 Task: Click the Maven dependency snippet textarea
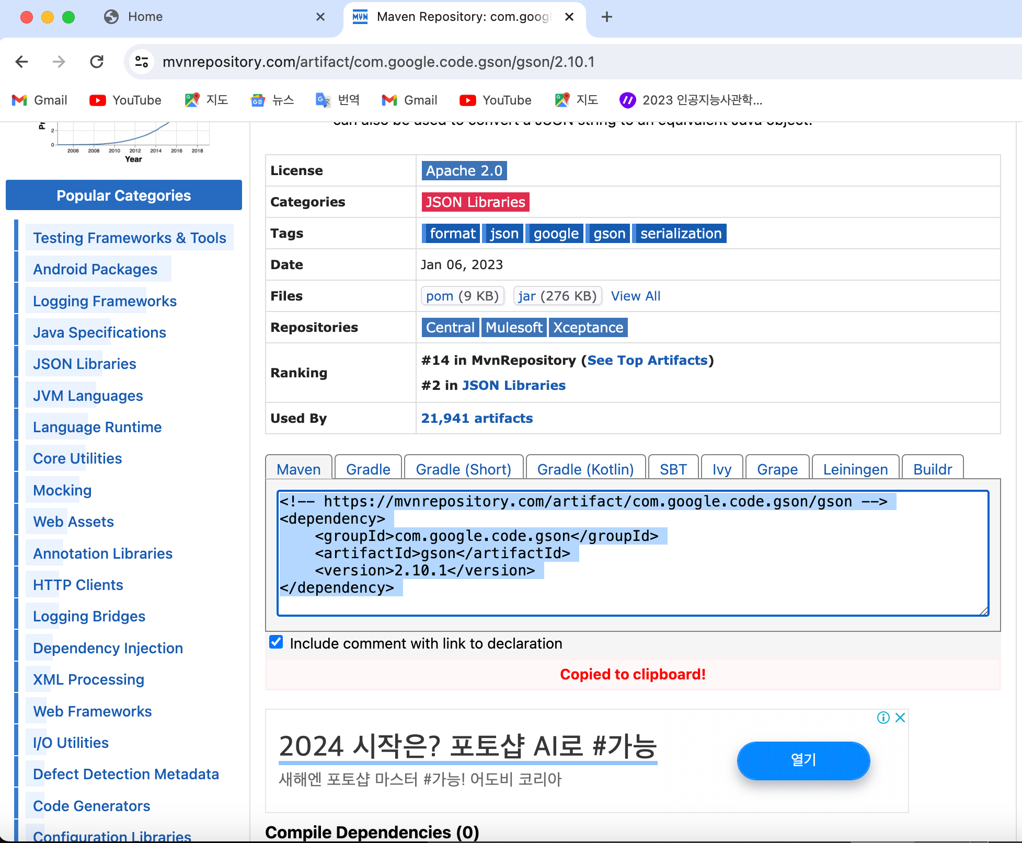coord(633,552)
